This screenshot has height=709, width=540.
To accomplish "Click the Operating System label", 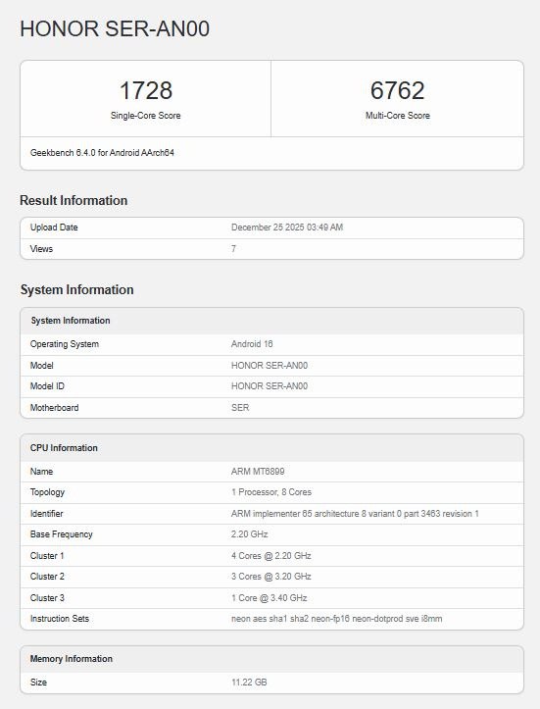I will click(64, 344).
